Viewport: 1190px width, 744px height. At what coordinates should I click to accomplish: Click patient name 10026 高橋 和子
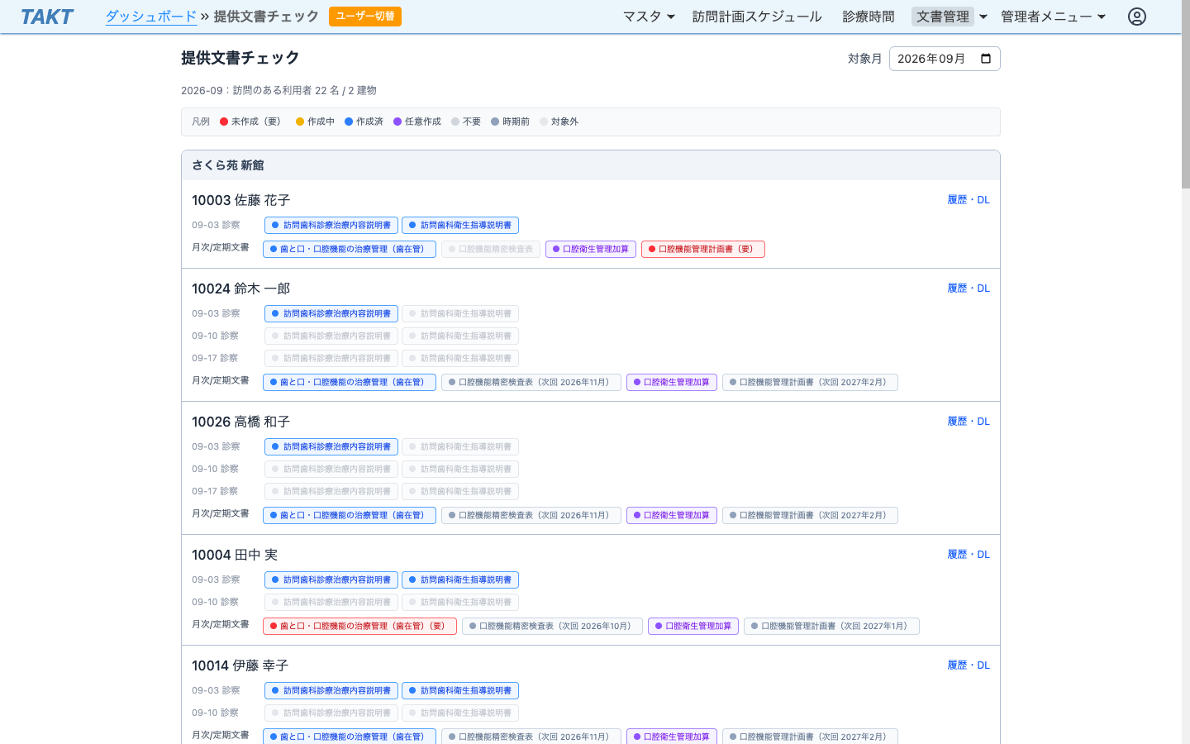(240, 422)
